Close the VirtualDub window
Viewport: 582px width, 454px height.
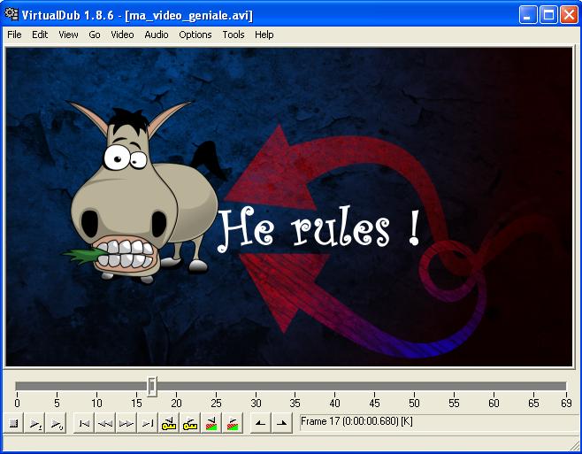tap(569, 15)
